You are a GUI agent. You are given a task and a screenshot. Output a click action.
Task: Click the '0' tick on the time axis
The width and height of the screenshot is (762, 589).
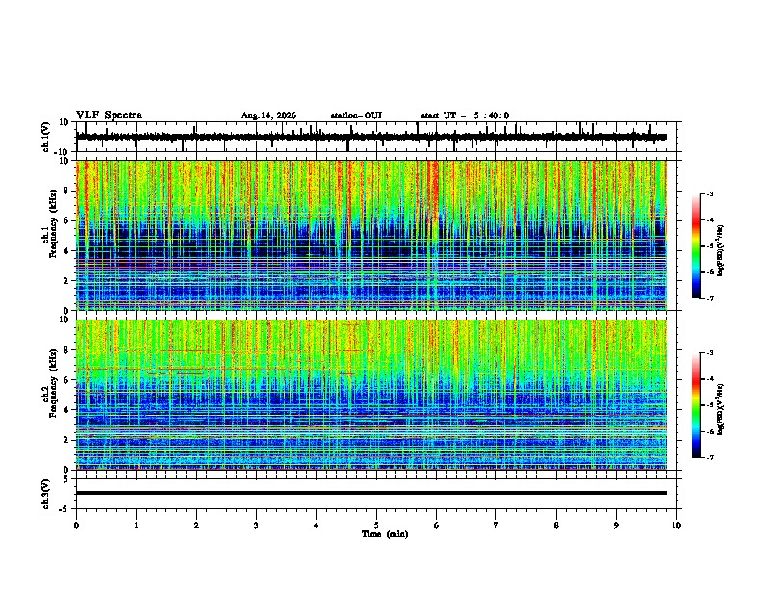[x=76, y=525]
